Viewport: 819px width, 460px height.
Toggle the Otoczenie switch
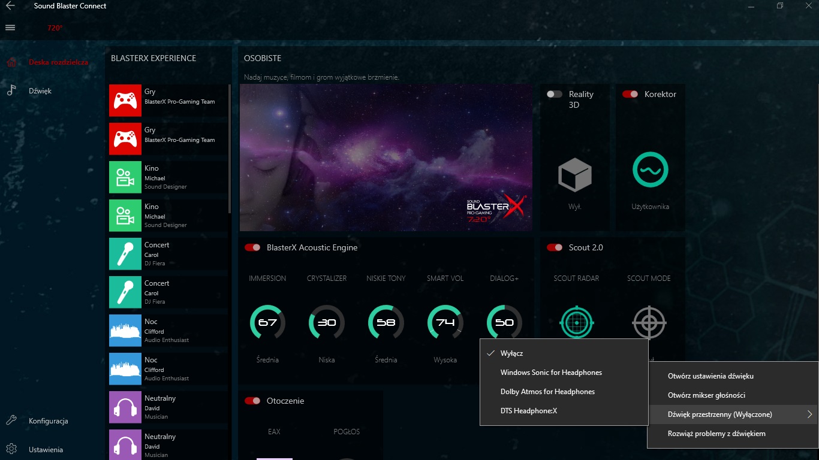point(252,401)
